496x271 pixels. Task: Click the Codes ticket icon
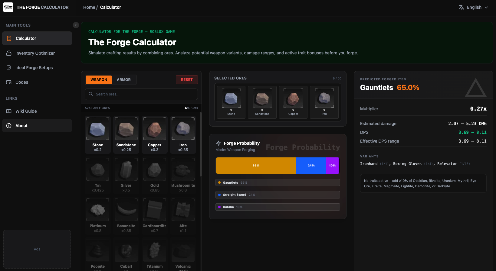[9, 82]
